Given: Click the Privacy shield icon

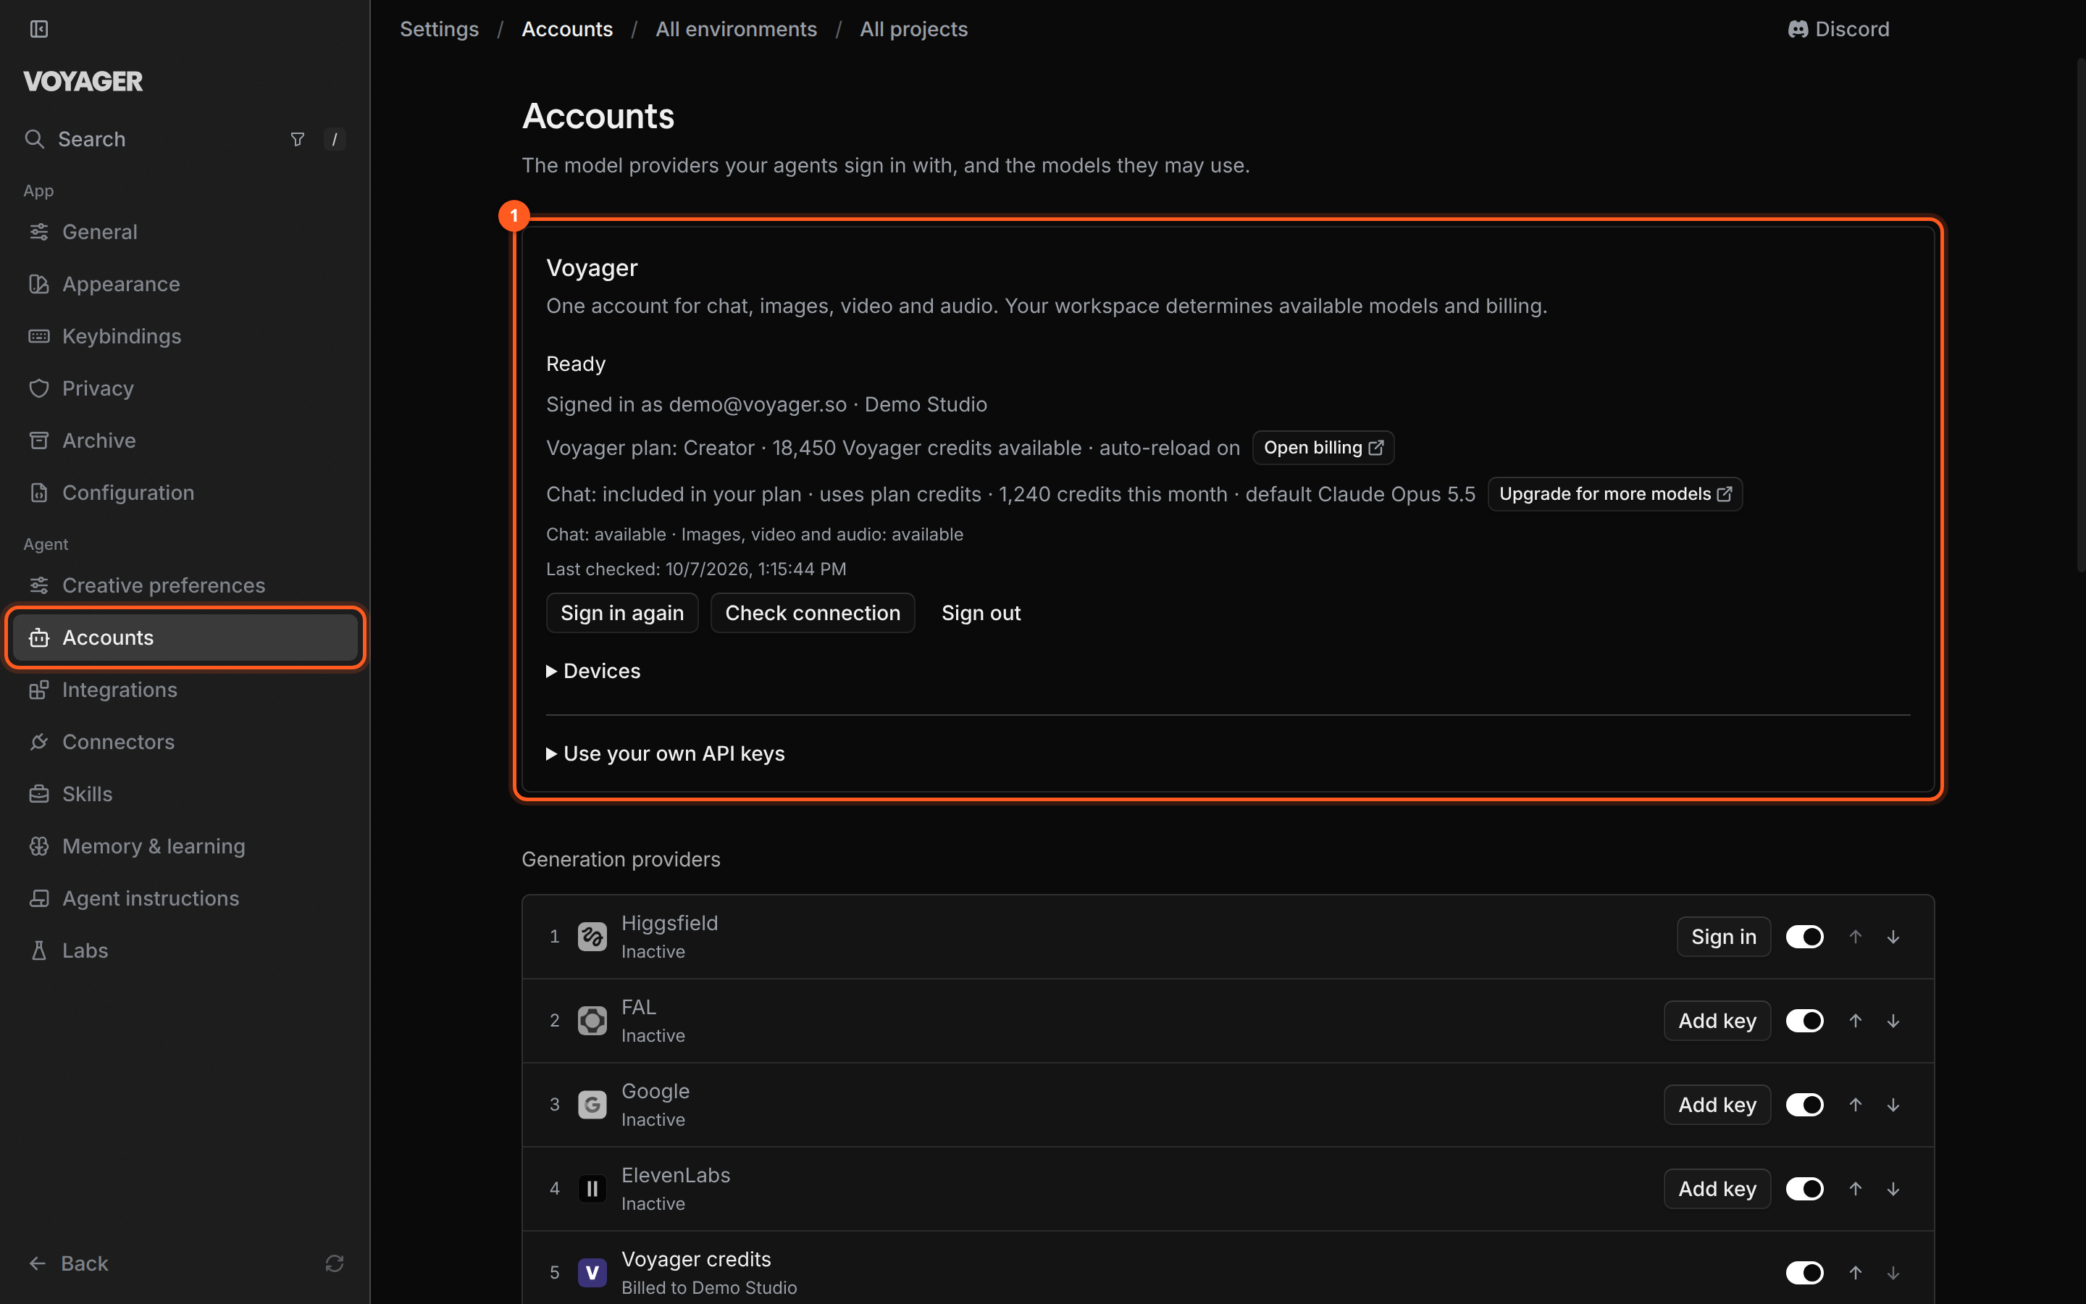Looking at the screenshot, I should (39, 388).
